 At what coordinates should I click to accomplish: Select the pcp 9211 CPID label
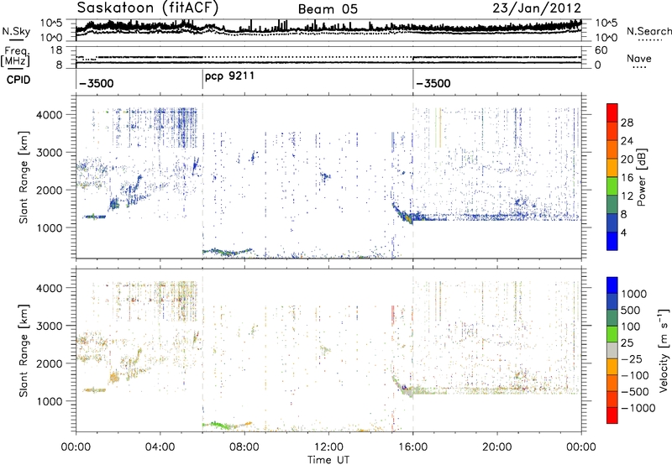[229, 76]
